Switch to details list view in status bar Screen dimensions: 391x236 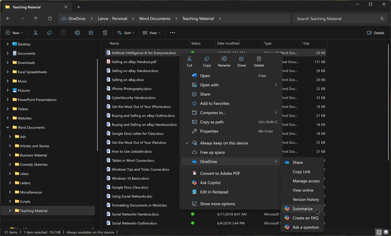coord(379,232)
